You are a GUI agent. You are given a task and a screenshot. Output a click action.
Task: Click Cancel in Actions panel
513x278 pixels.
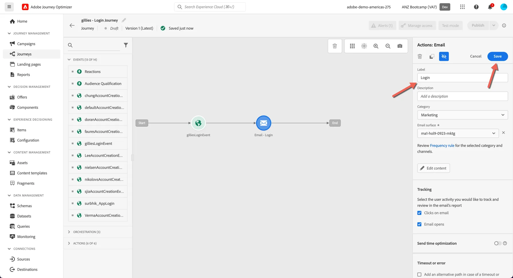tap(475, 56)
